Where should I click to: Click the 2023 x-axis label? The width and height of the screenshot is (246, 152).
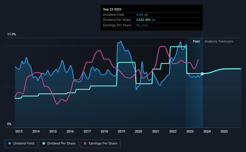(190, 131)
